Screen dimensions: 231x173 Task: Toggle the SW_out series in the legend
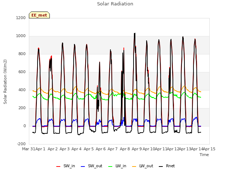(91, 166)
